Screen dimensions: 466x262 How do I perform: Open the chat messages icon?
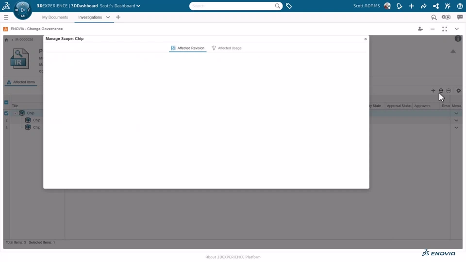[x=460, y=17]
